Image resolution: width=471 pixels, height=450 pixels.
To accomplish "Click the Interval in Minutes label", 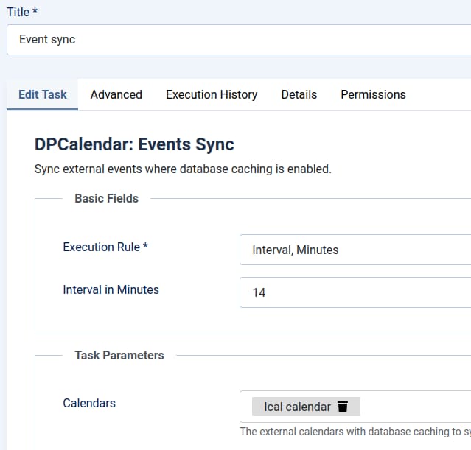I will (x=111, y=289).
